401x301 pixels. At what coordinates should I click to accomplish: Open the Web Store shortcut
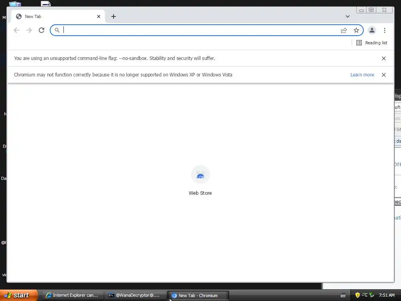[200, 181]
